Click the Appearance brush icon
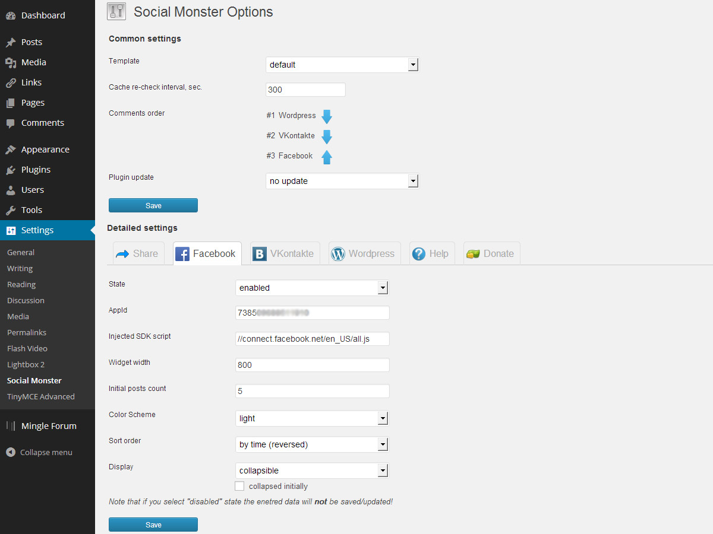 coord(11,150)
